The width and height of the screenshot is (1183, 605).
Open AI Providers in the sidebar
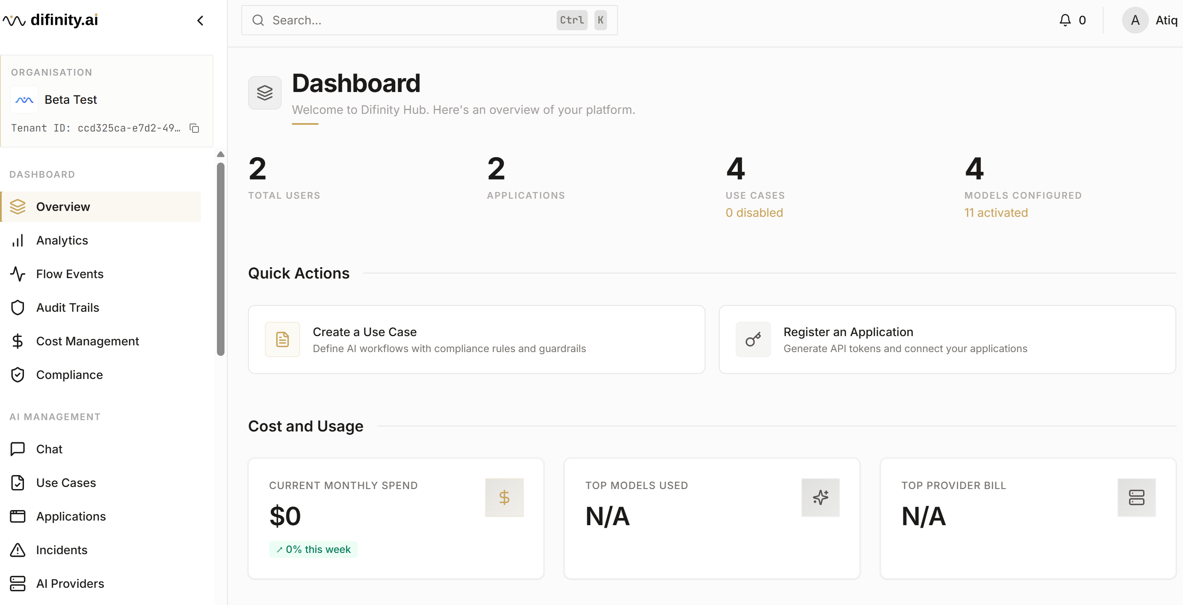pos(70,584)
